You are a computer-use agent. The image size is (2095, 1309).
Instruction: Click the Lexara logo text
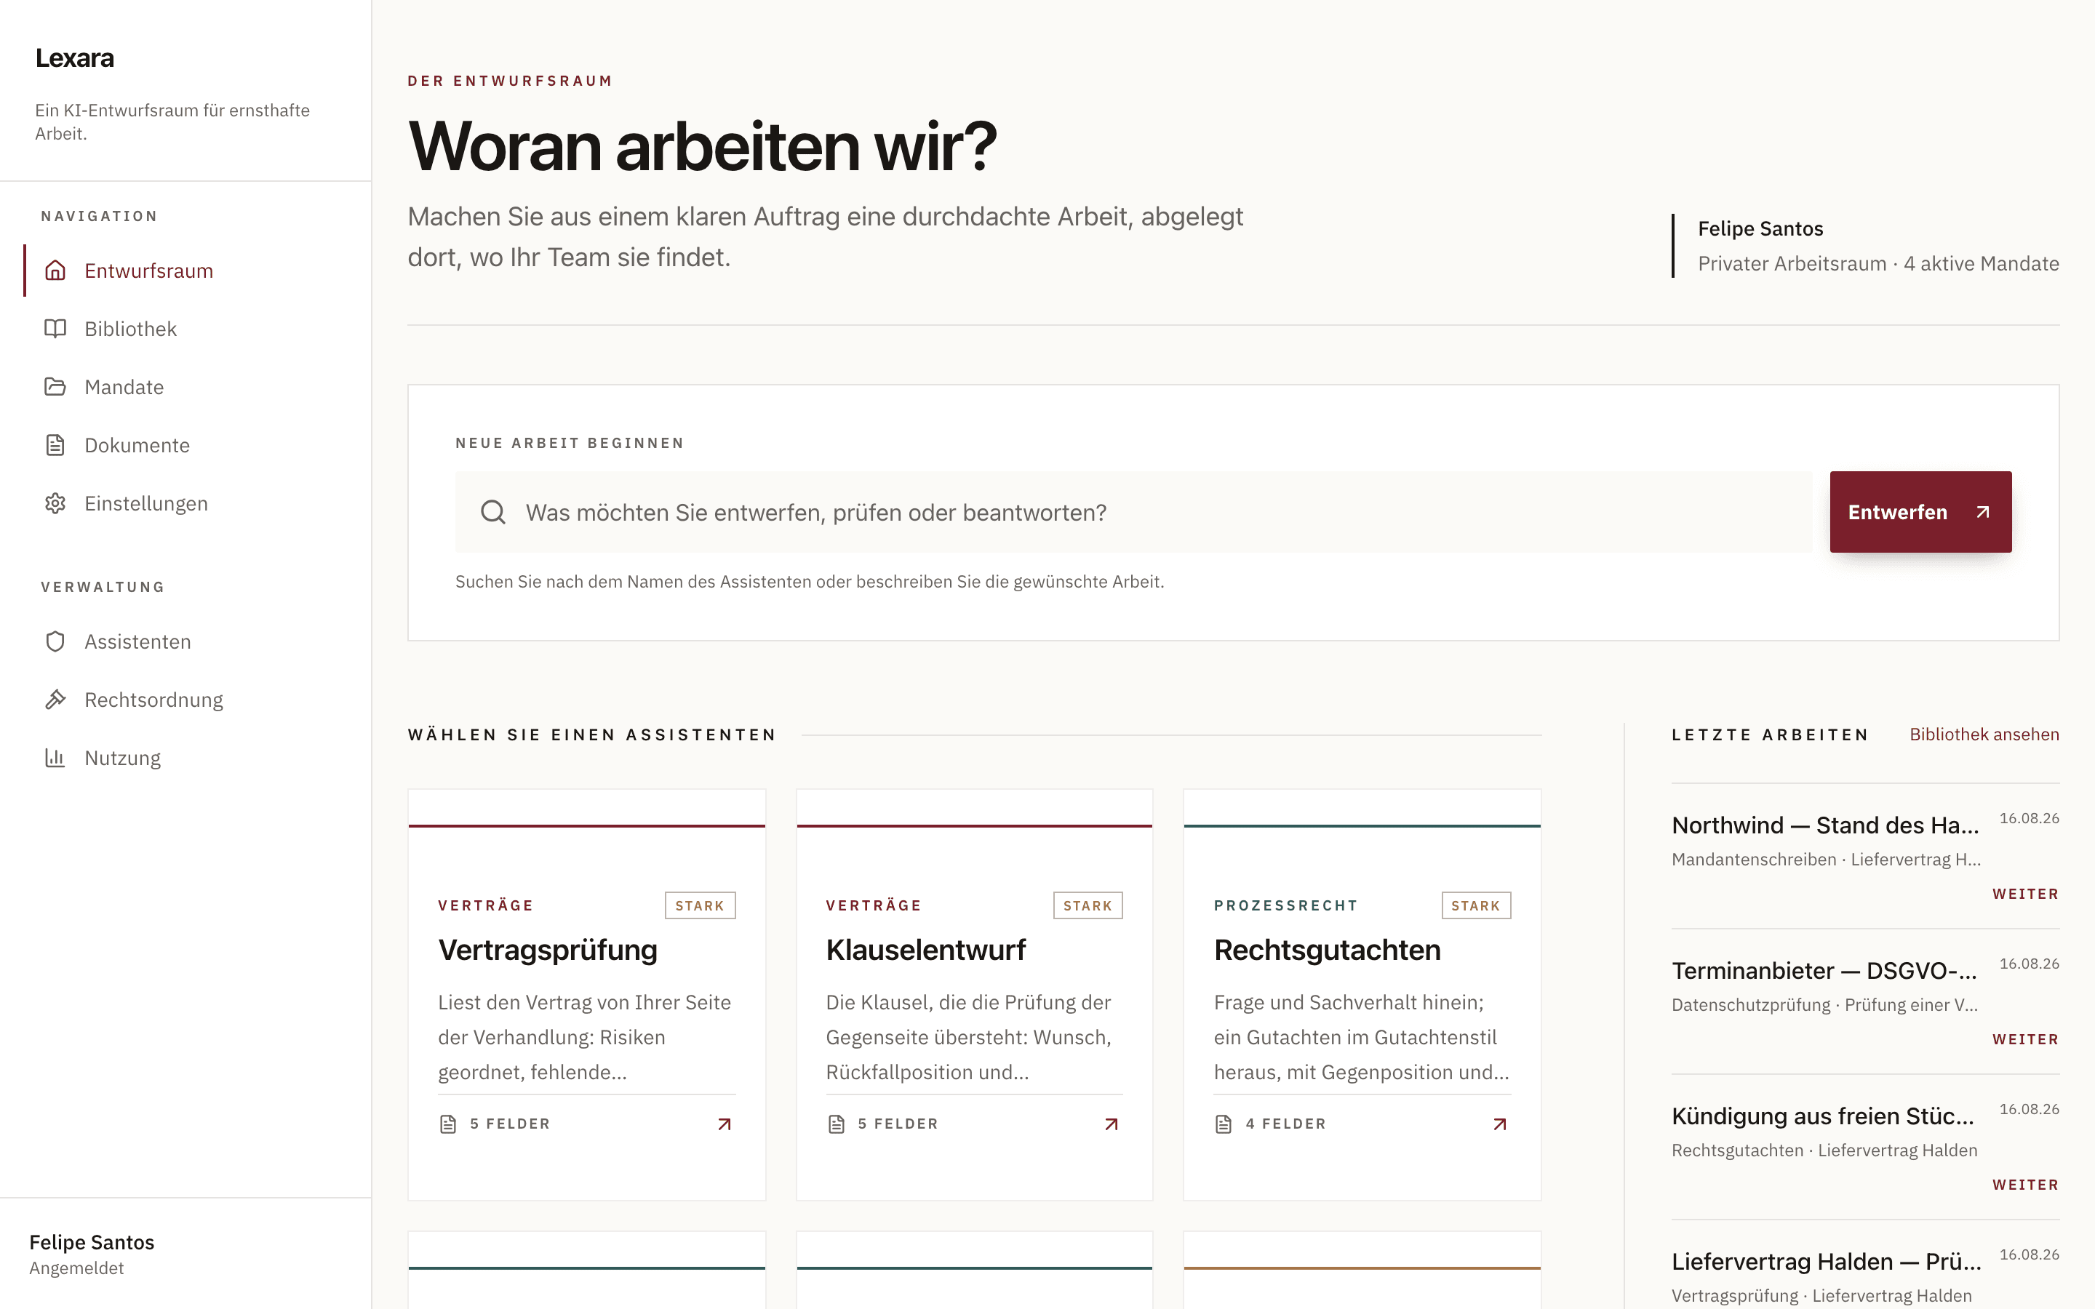[74, 57]
